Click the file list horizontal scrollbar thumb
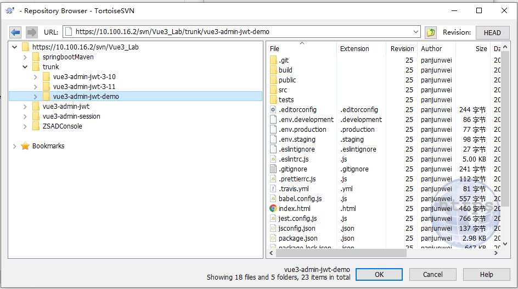The image size is (518, 289). point(341,253)
